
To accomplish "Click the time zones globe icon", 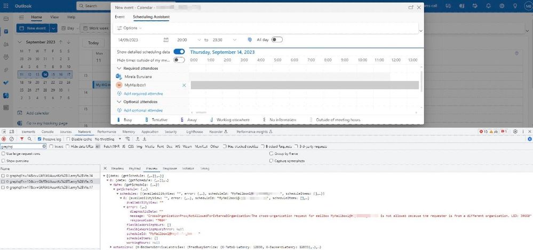I will click(x=250, y=40).
